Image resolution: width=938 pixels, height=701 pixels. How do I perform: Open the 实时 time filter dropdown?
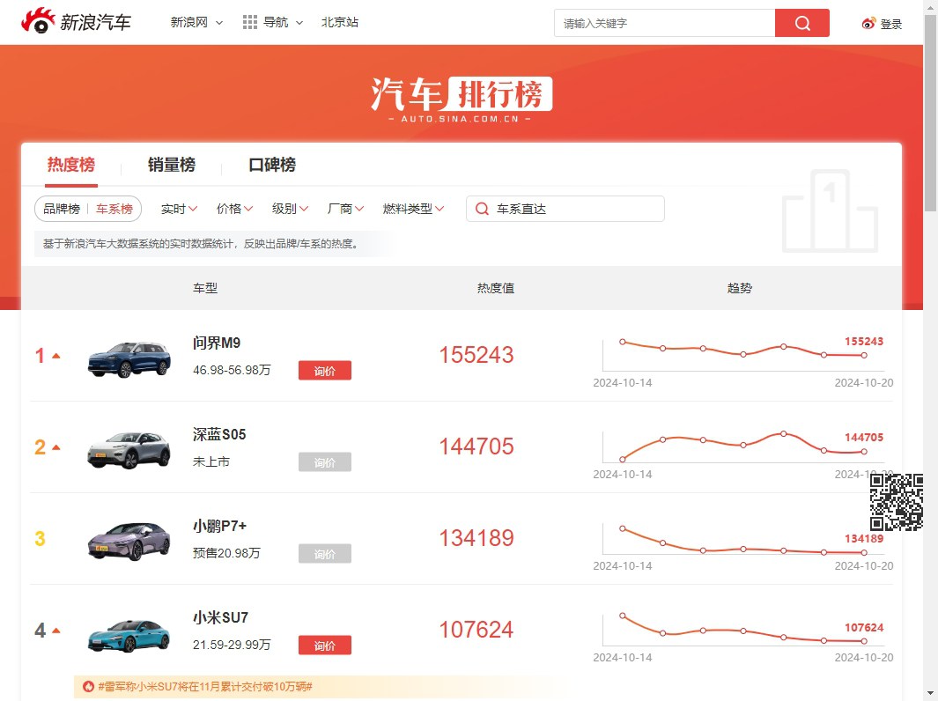179,209
